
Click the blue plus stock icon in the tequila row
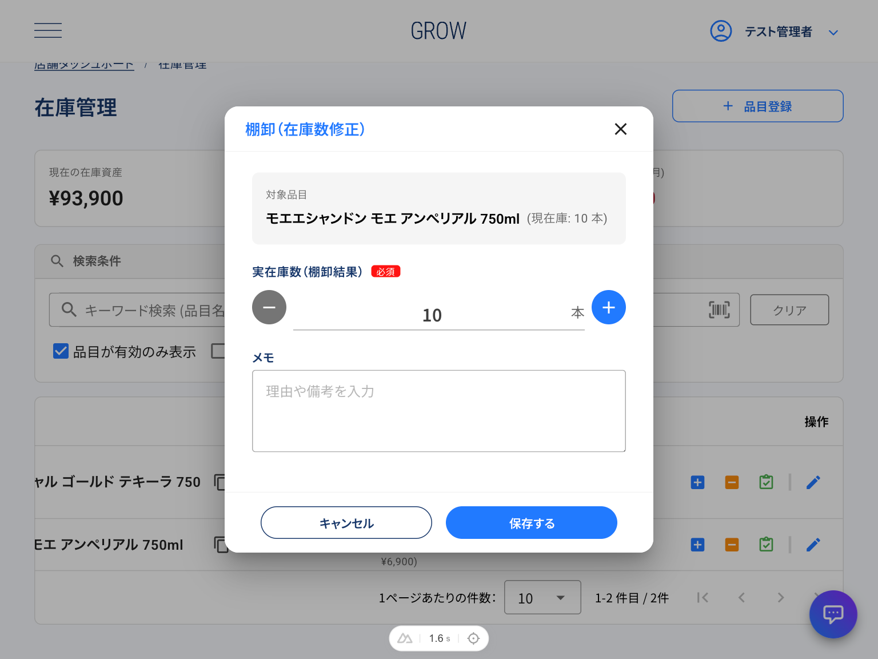[x=697, y=482]
